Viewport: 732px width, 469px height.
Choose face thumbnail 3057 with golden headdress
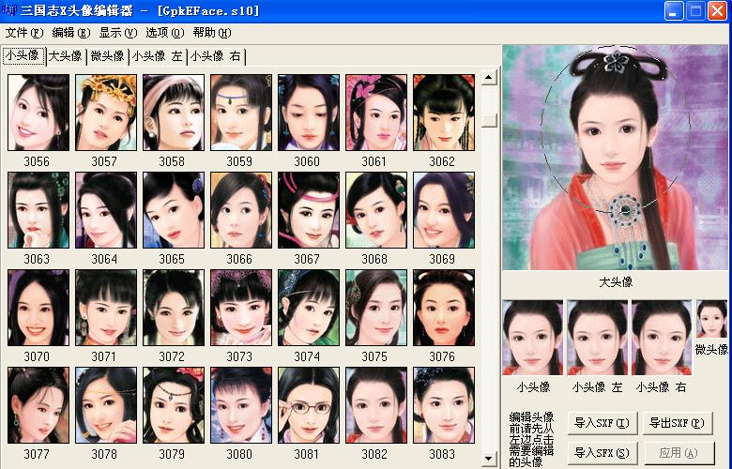(x=105, y=113)
